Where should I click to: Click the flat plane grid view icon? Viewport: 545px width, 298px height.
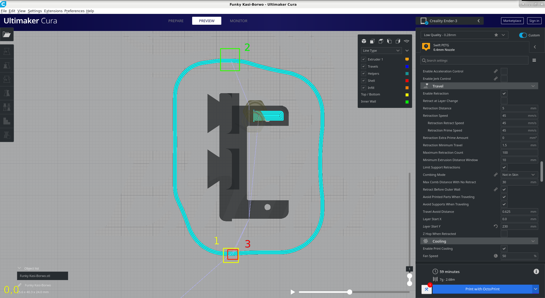click(x=406, y=41)
